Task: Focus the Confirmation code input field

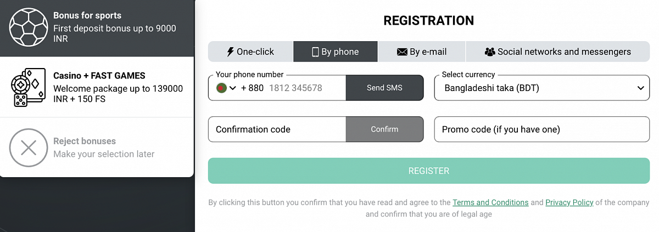Action: point(277,129)
